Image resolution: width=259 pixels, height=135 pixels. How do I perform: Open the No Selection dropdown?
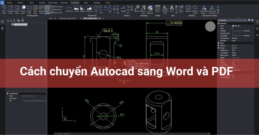tap(232, 20)
